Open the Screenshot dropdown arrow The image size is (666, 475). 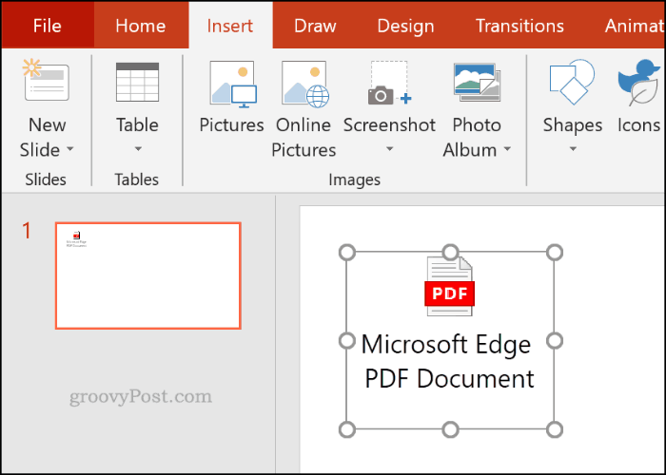pos(389,149)
